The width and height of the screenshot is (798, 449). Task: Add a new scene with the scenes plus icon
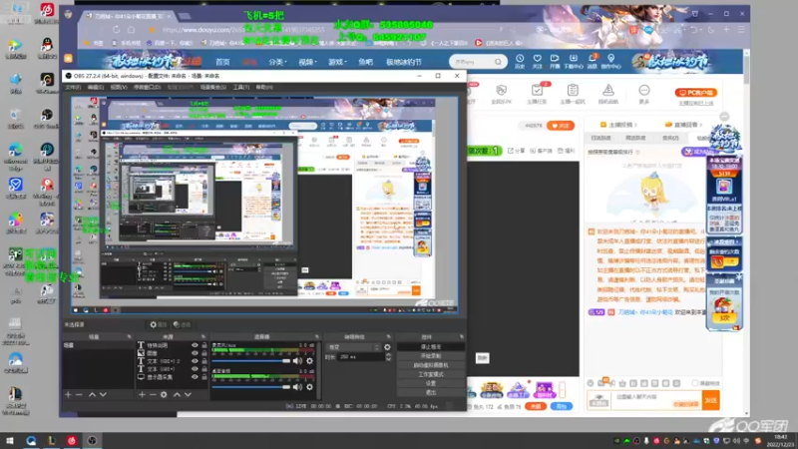click(x=68, y=394)
